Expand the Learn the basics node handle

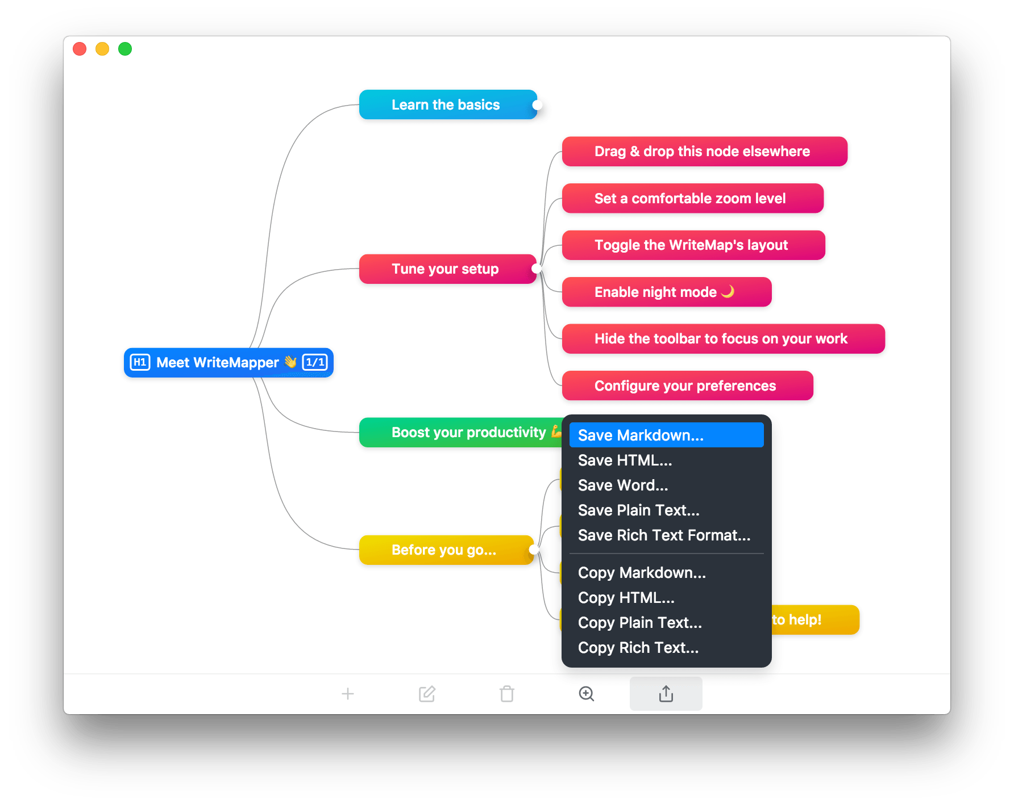click(537, 105)
